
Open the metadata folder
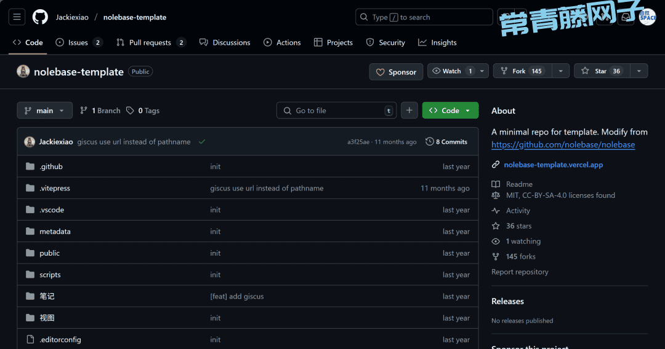click(55, 232)
